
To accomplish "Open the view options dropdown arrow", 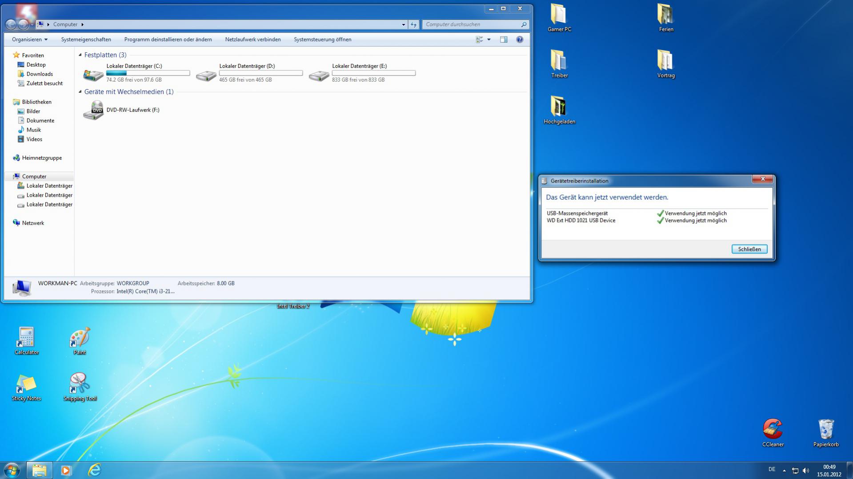I will [489, 40].
